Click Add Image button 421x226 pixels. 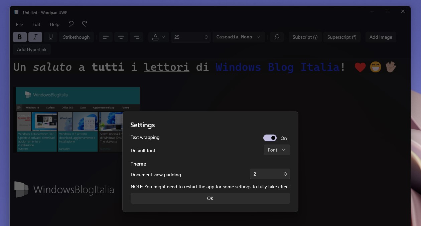pos(381,37)
